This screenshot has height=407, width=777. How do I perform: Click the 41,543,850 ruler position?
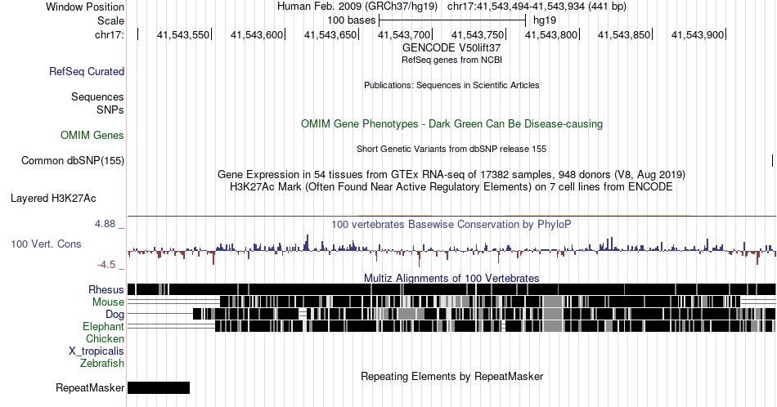(624, 34)
